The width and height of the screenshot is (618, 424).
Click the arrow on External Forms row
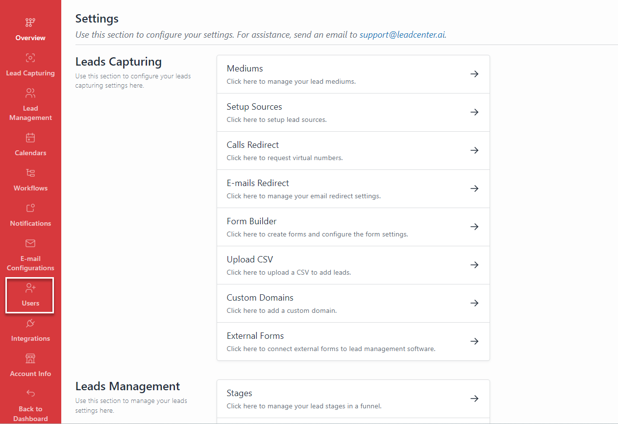(474, 341)
